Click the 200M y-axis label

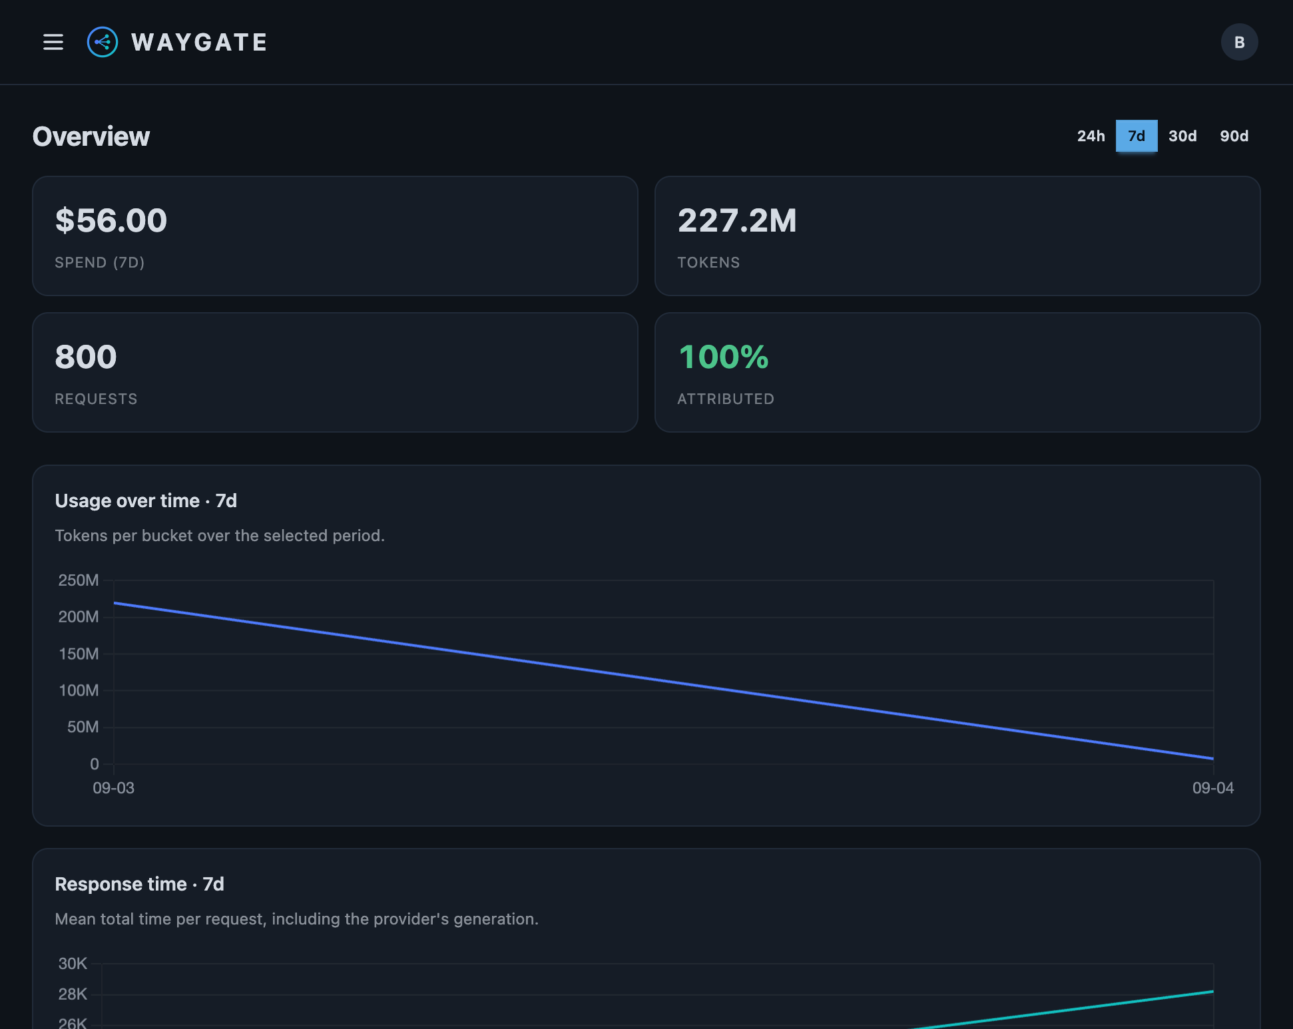click(79, 617)
